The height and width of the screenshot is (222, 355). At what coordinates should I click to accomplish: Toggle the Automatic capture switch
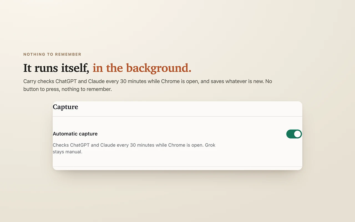294,134
